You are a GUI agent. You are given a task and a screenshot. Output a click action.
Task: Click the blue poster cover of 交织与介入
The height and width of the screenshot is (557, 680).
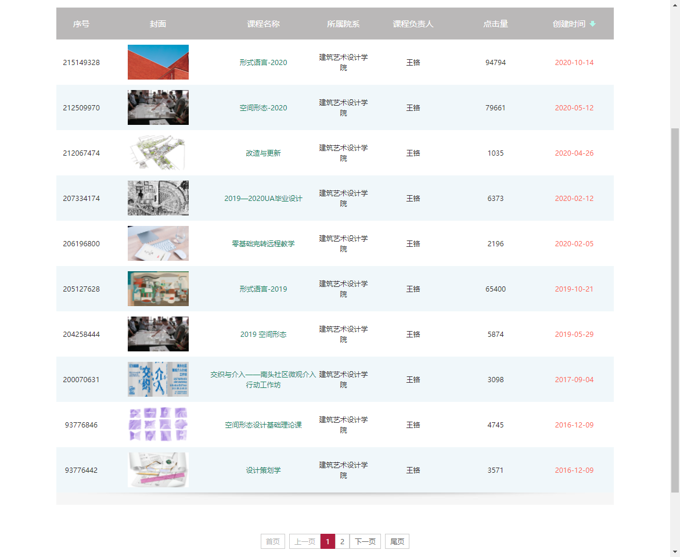pos(159,380)
